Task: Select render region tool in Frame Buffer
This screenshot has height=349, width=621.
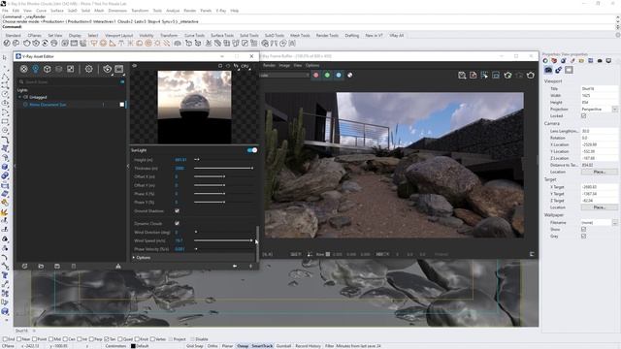Action: (484, 75)
